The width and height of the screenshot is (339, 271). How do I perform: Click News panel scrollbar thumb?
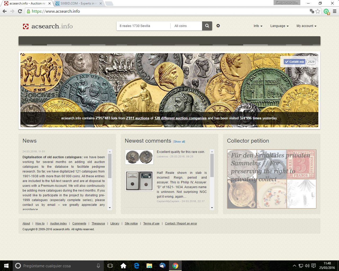point(110,166)
